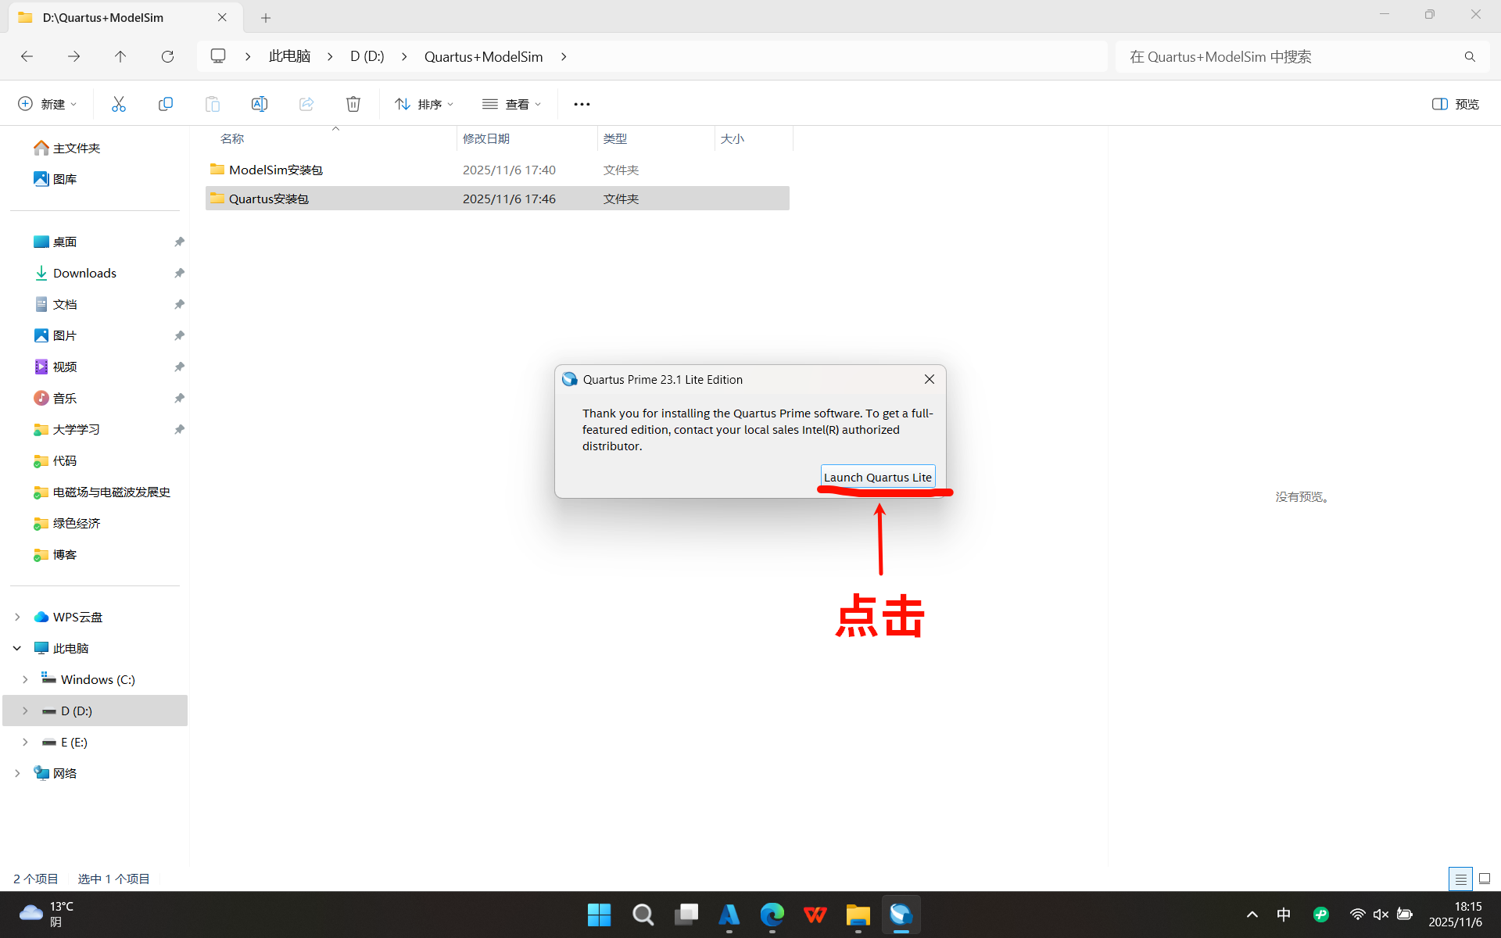Open the 新建 (New) dropdown

coord(48,104)
